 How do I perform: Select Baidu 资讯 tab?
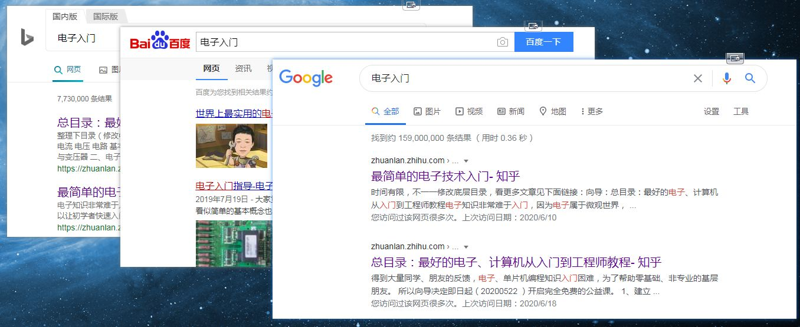(x=243, y=68)
